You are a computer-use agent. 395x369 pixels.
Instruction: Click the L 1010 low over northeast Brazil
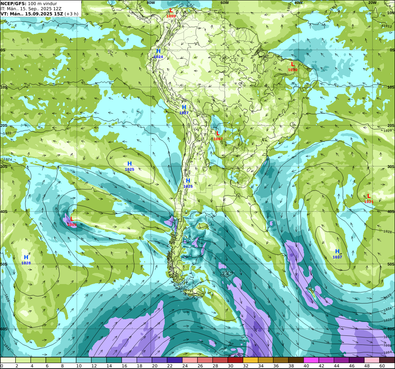pyautogui.click(x=292, y=67)
